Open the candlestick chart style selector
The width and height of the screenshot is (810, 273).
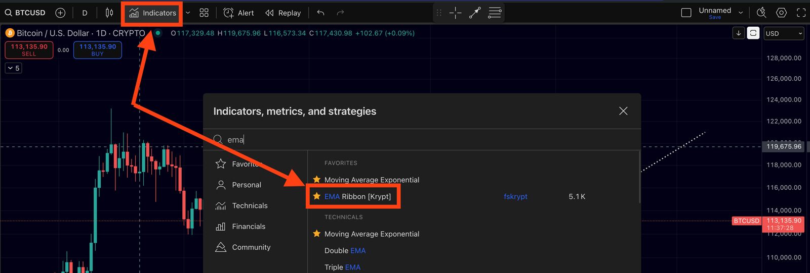(x=109, y=13)
